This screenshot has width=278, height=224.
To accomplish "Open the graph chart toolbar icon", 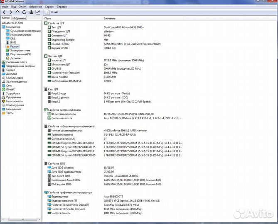I will [x=38, y=12].
